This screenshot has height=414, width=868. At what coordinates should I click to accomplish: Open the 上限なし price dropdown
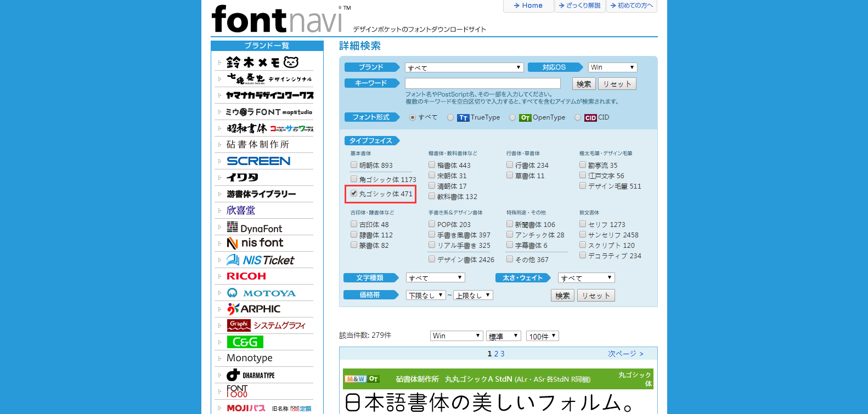click(474, 295)
